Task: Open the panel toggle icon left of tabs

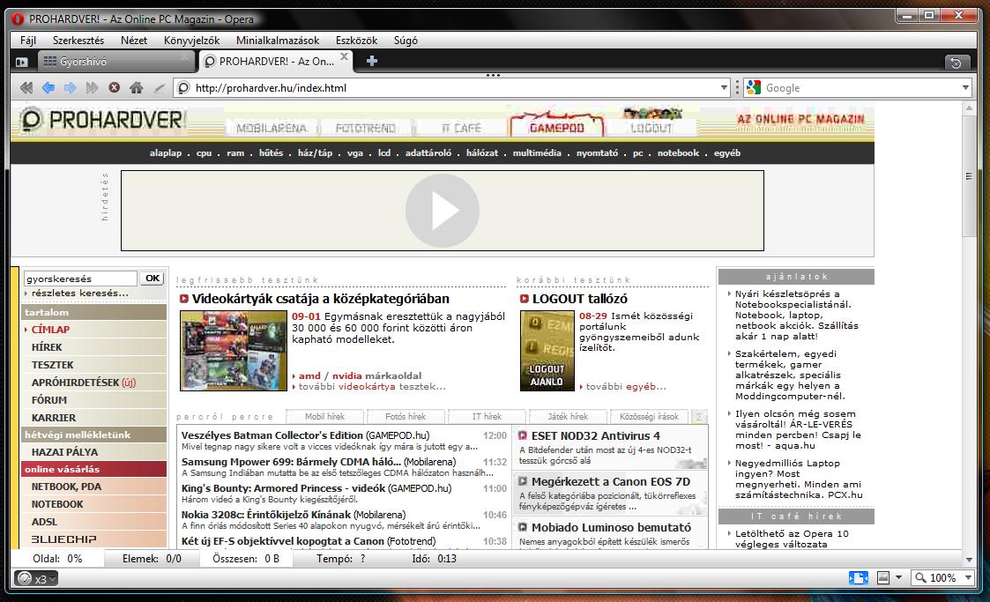Action: [22, 62]
